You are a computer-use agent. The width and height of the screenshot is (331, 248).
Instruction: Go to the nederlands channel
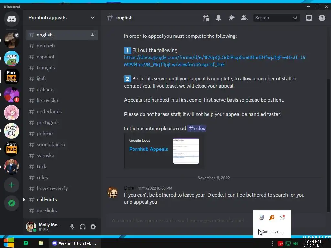tap(62, 111)
